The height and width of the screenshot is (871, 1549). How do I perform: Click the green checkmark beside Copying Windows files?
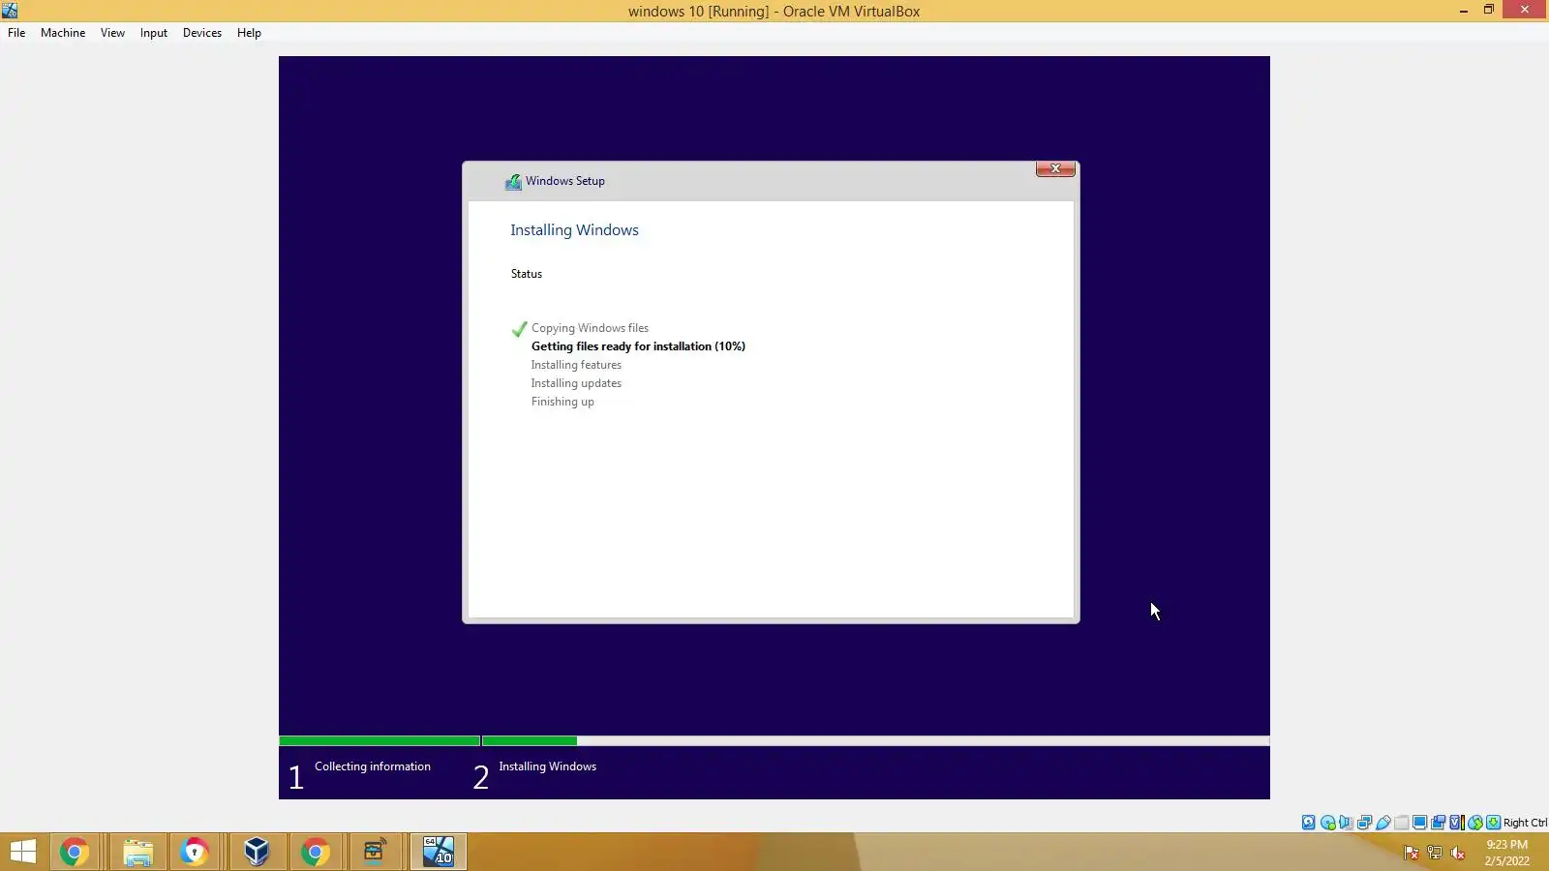[520, 329]
